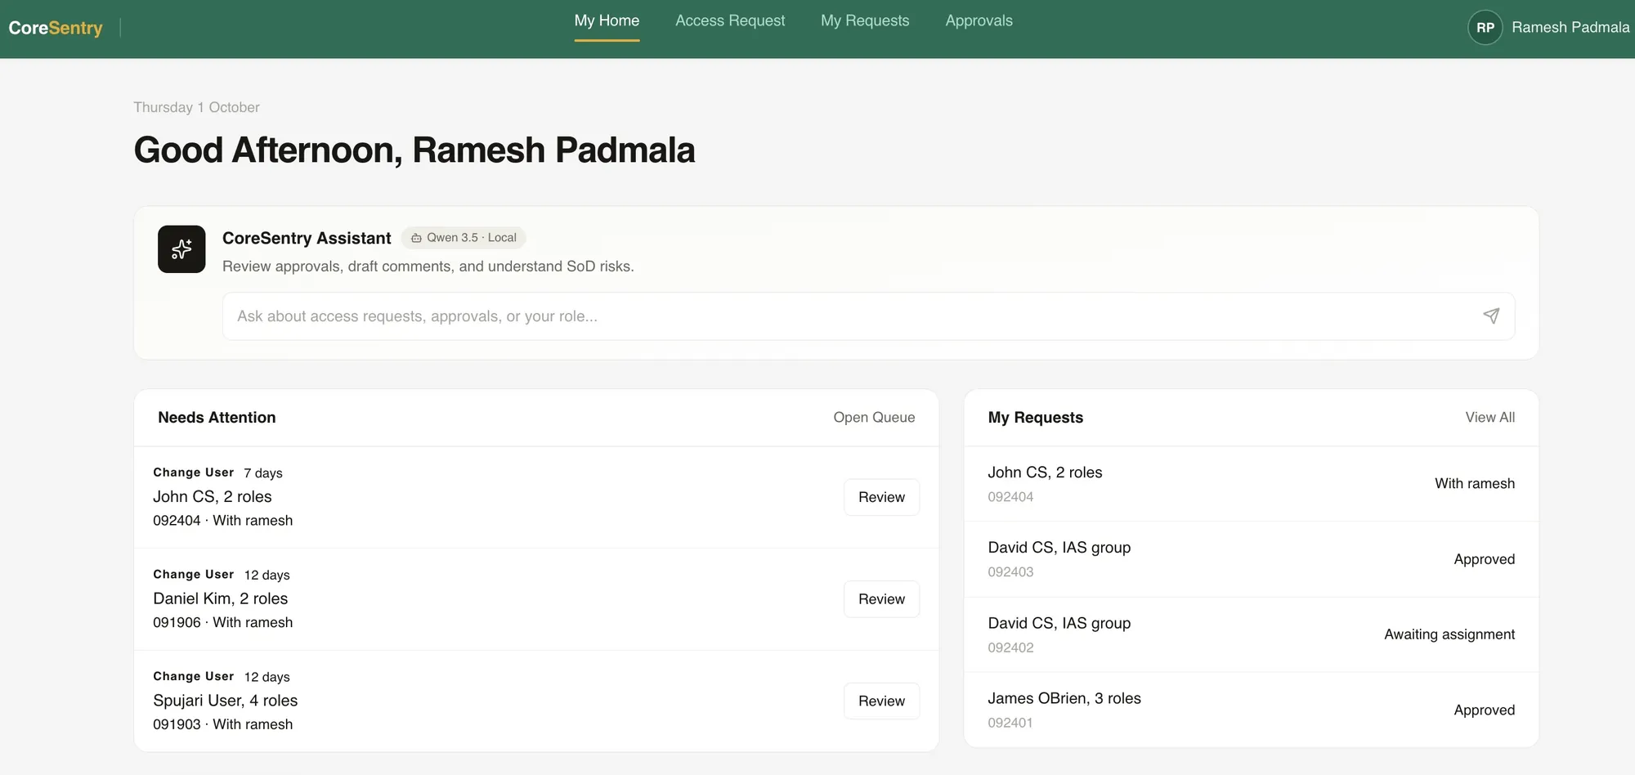1635x775 pixels.
Task: Open David CS request 092403
Action: click(x=1251, y=559)
